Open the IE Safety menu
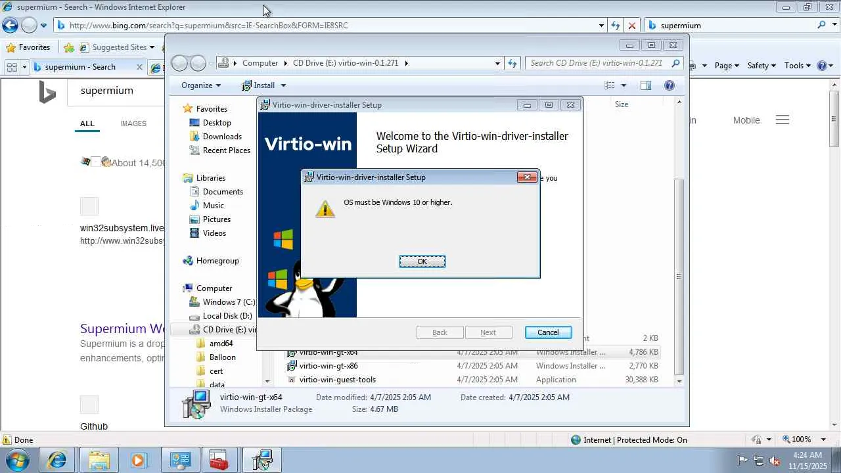The image size is (841, 473). click(x=761, y=66)
